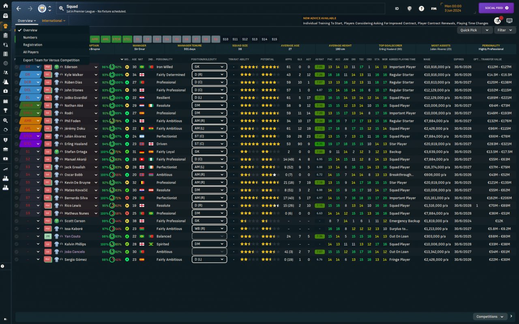
Task: Open the Medical Centre first-aid icon
Action: (5, 91)
